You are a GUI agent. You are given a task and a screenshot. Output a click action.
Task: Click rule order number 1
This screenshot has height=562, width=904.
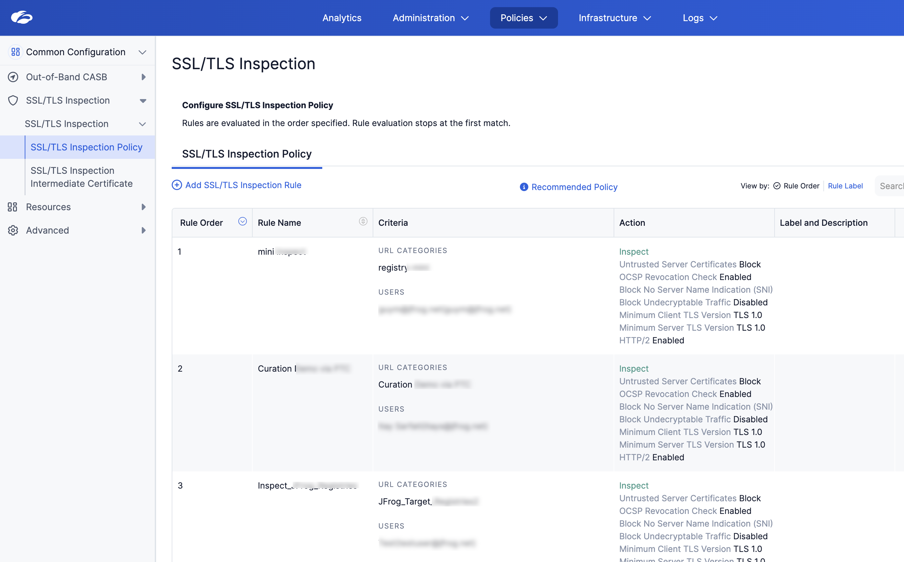(x=180, y=252)
